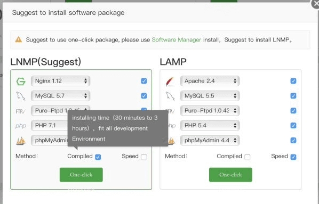Close the software package dialog
The image size is (319, 204).
[316, 4]
